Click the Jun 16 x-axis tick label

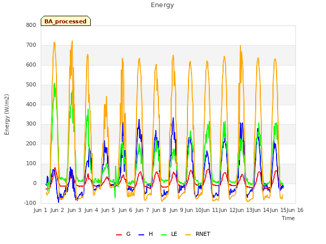[x=295, y=210]
